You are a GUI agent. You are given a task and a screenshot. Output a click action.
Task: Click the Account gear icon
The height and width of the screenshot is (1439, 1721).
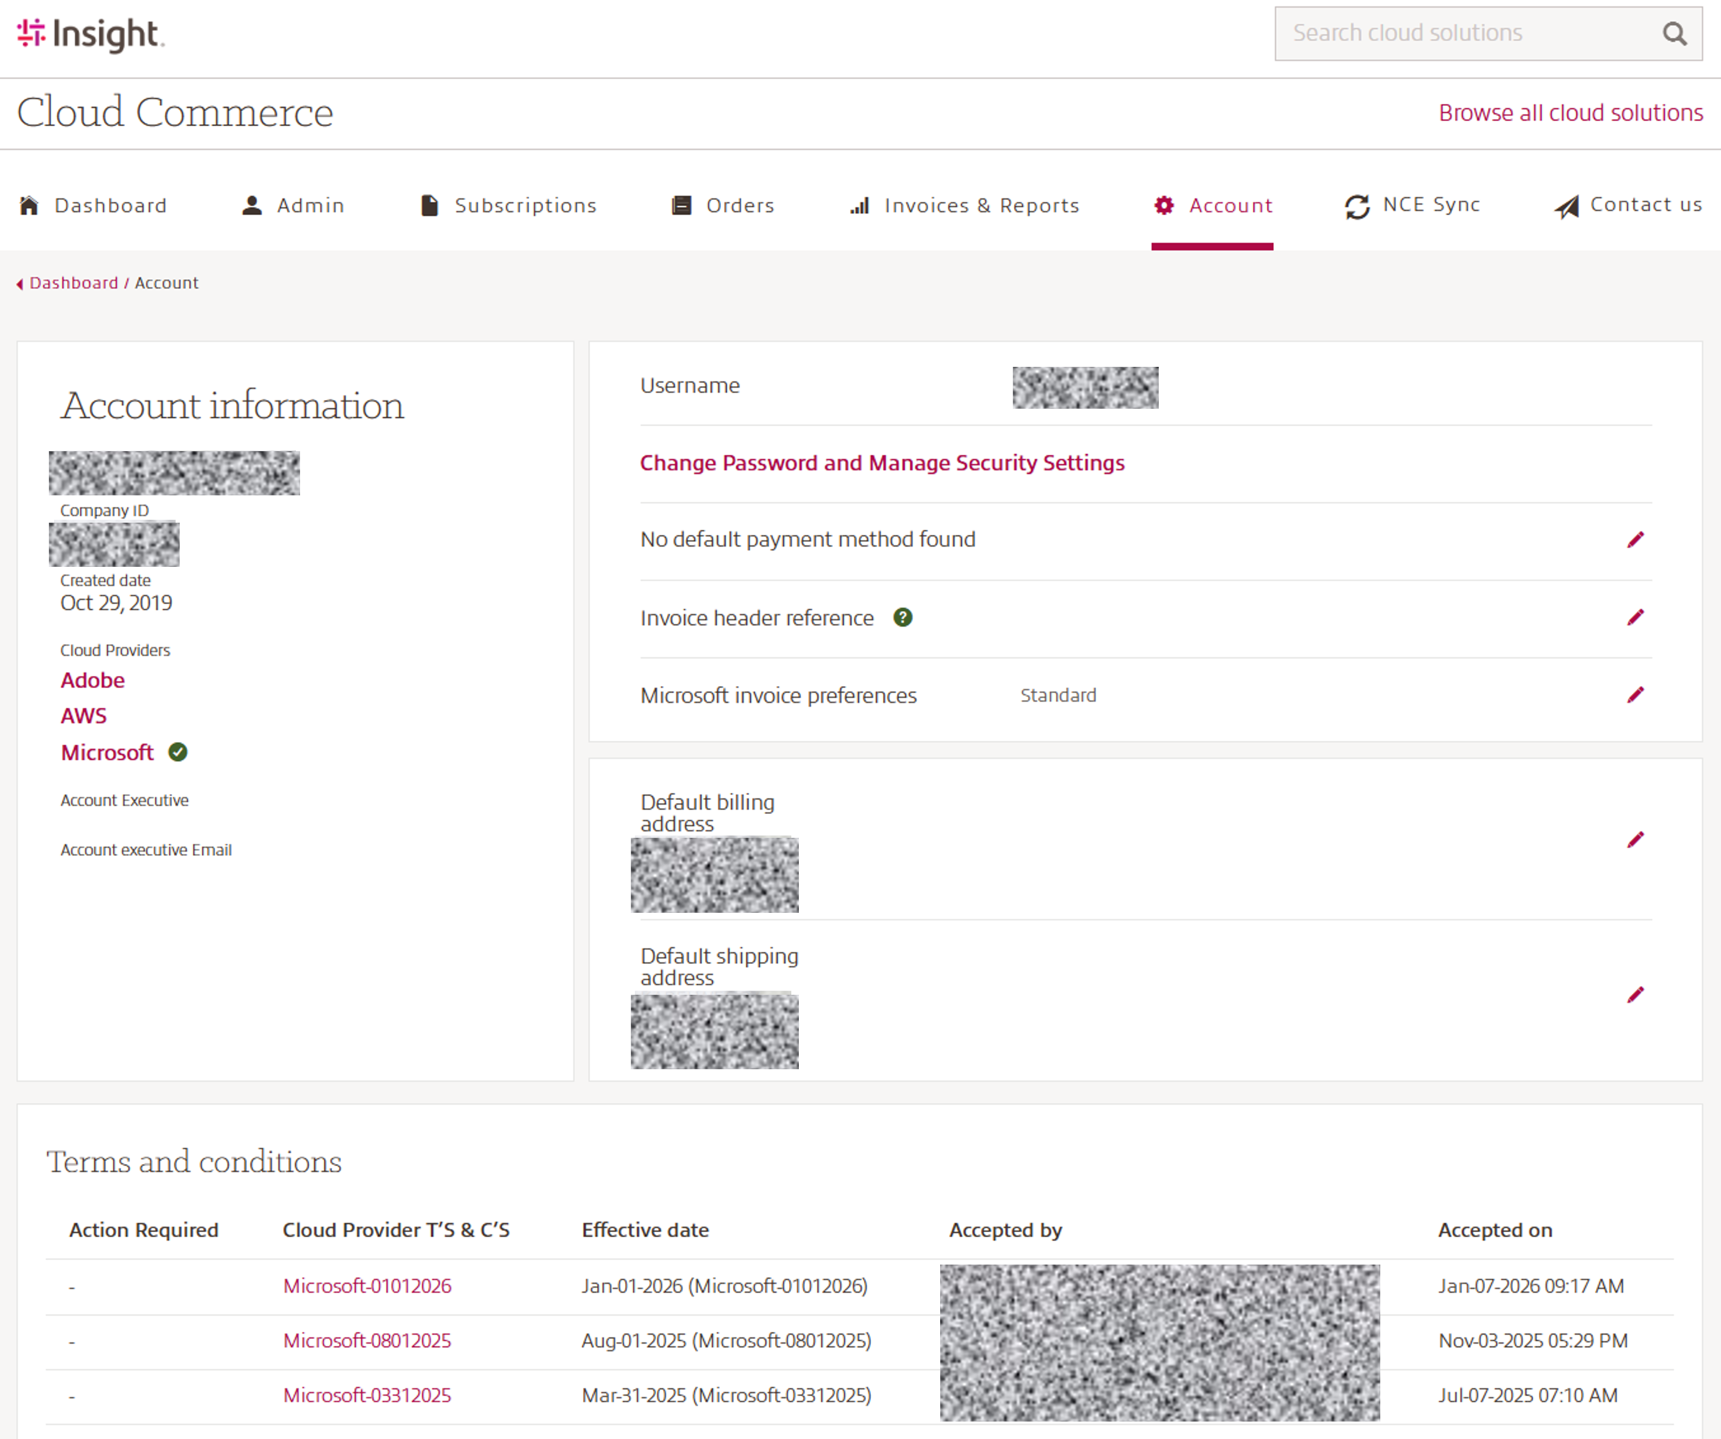click(x=1165, y=206)
